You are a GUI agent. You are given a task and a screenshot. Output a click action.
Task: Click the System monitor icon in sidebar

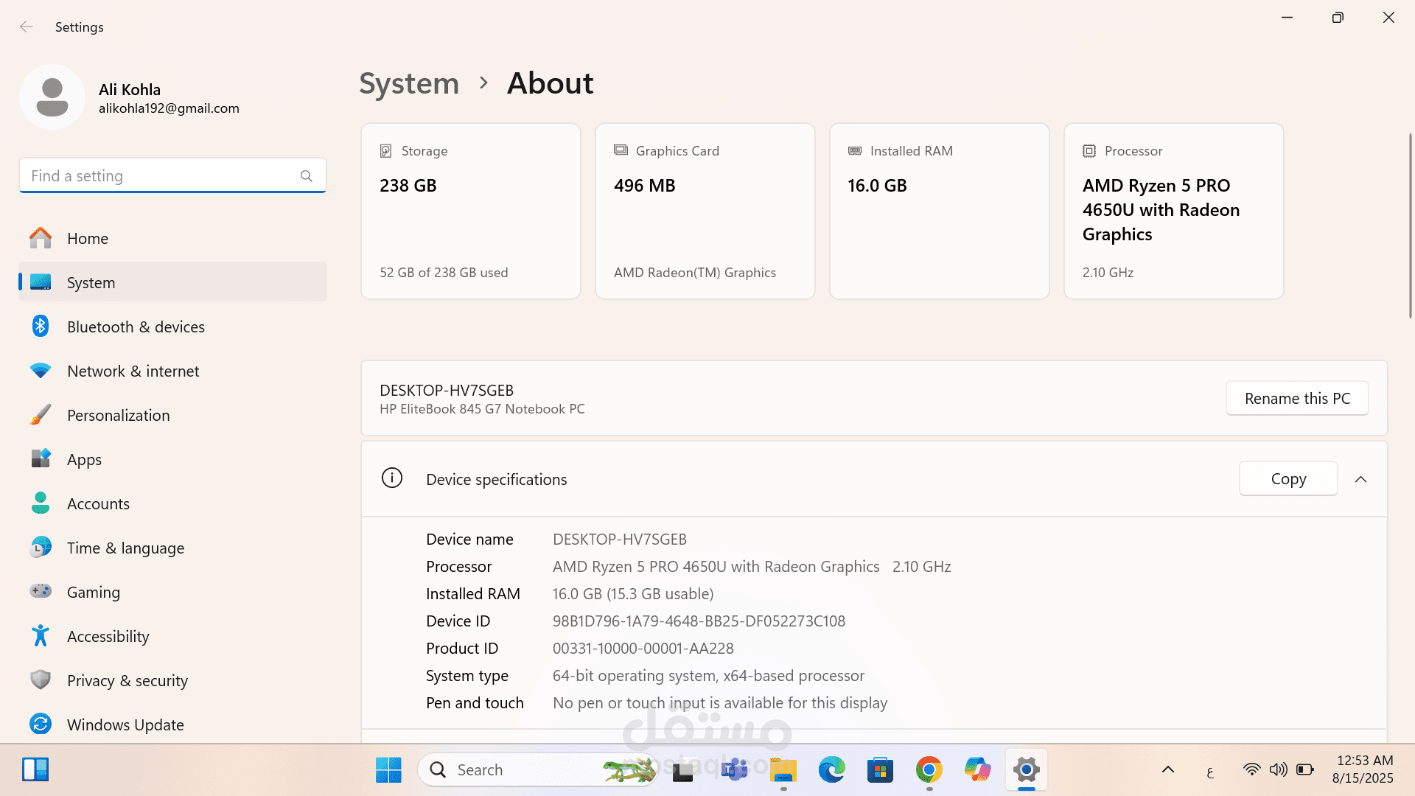click(x=41, y=282)
